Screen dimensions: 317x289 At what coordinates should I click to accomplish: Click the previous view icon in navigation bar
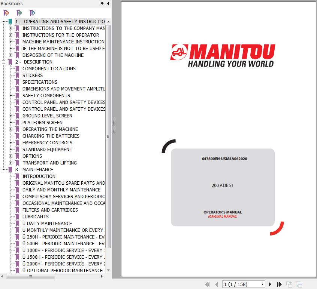coord(289,285)
